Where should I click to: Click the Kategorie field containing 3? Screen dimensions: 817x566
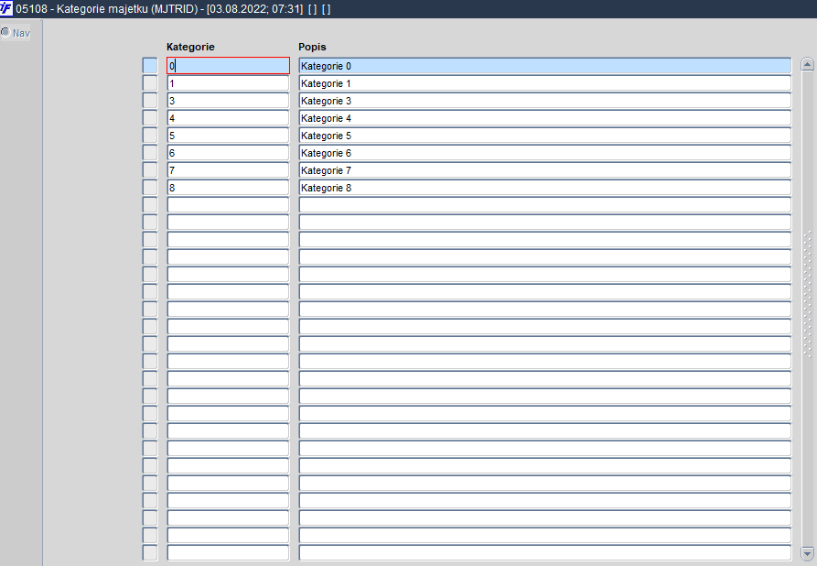tap(228, 101)
